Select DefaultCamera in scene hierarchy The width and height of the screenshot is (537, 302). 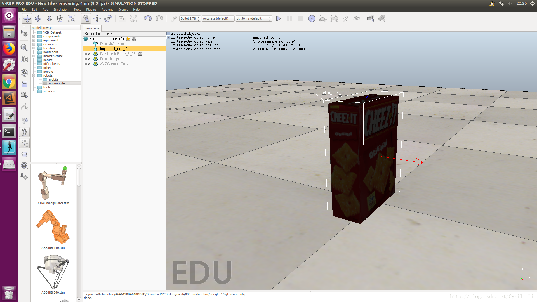click(112, 44)
